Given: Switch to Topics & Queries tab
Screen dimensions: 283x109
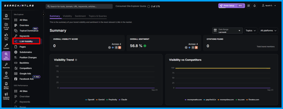Looking at the screenshot, I should click(98, 16).
